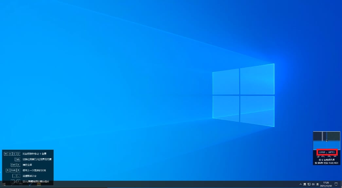
Task: Click the large Windows logo on the wallpaper
Action: [x=243, y=95]
